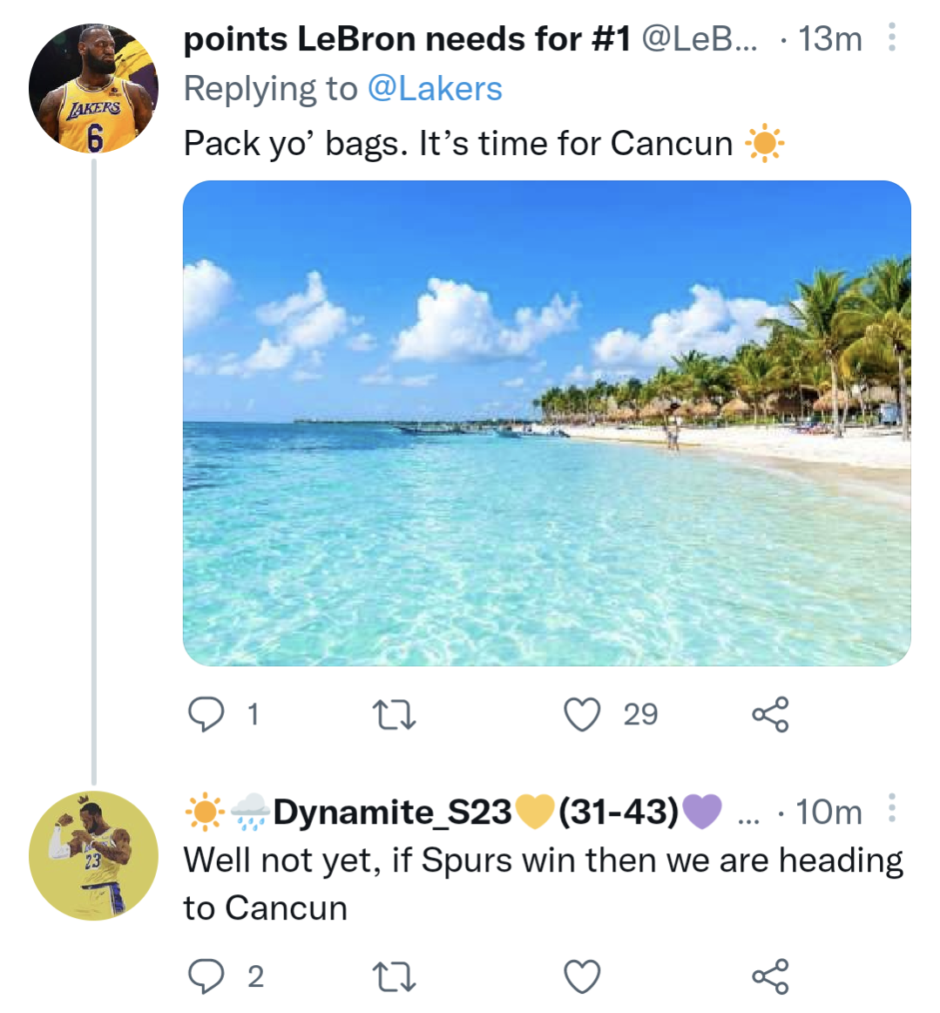Open the reply icon on the Cancun tweet
This screenshot has width=940, height=1013.
(x=207, y=715)
